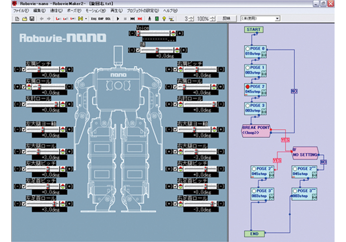Click the icon inside POSE 0 block

click(x=263, y=54)
